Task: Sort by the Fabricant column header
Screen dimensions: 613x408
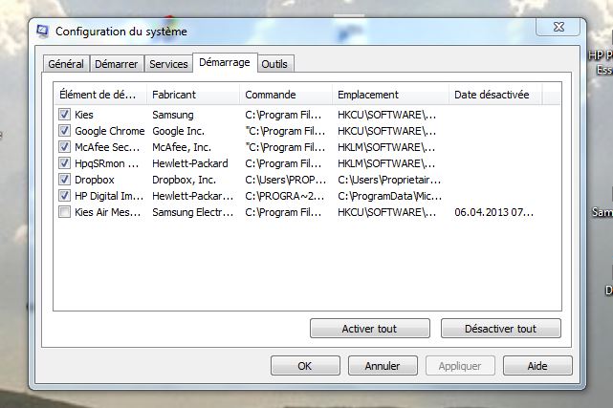Action: pyautogui.click(x=193, y=95)
